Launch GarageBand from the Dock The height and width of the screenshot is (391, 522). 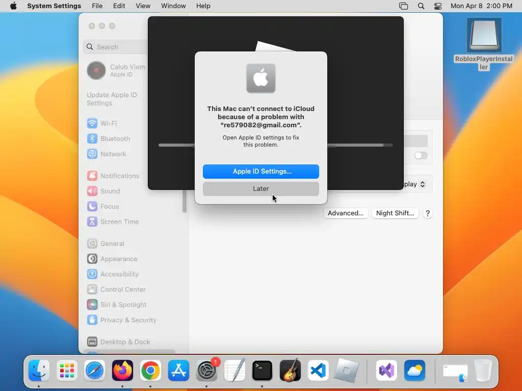(x=290, y=371)
